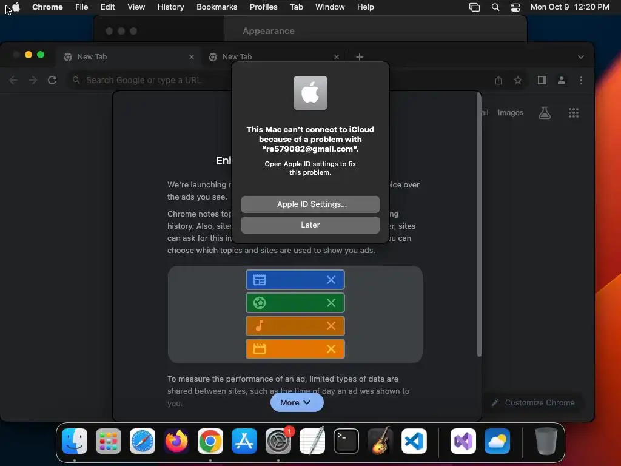
Task: Dismiss the iCloud dialog with Later
Action: (x=310, y=225)
